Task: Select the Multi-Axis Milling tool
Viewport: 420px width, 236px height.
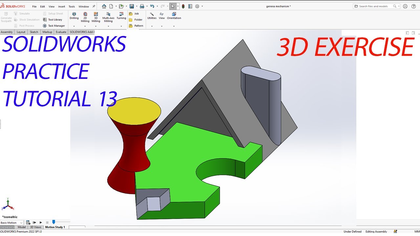Action: click(x=108, y=17)
